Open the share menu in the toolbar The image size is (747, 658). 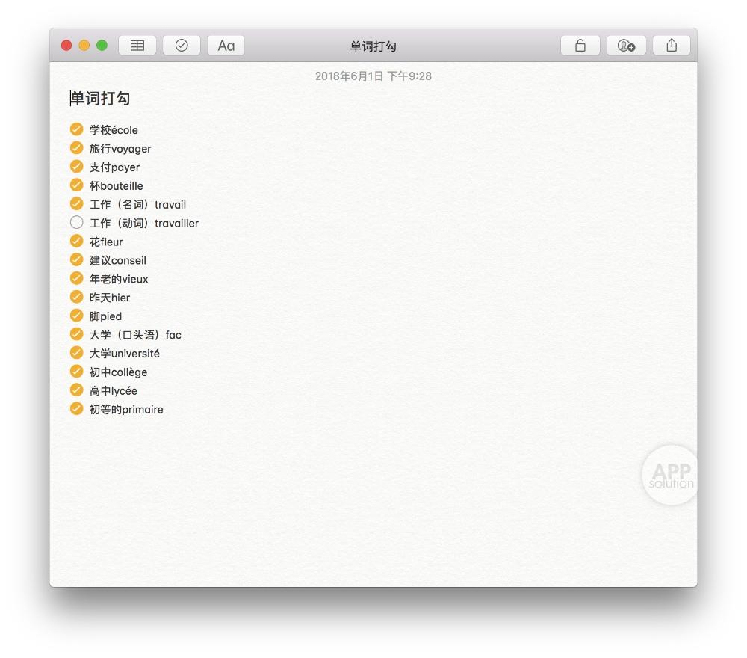point(672,46)
